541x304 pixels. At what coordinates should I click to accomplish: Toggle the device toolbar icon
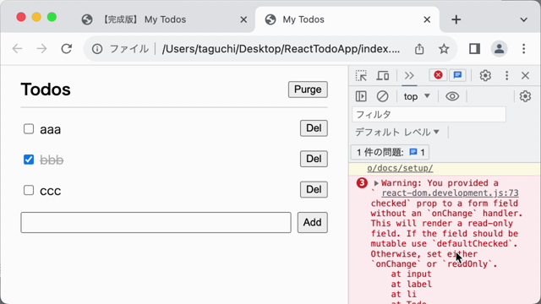[x=383, y=75]
